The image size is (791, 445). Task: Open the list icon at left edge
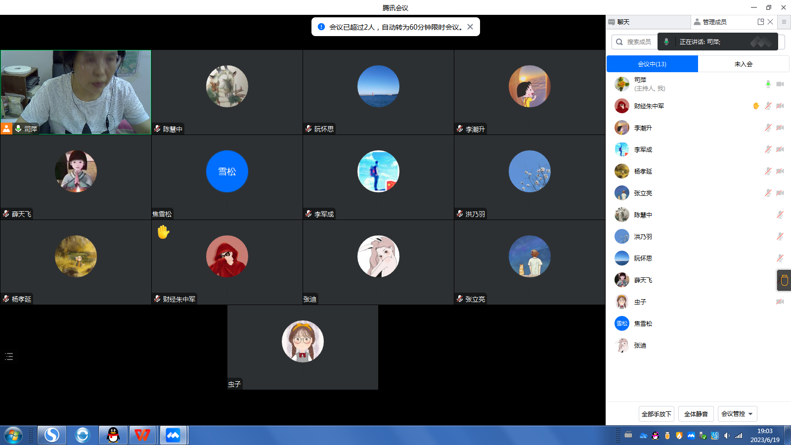tap(9, 356)
